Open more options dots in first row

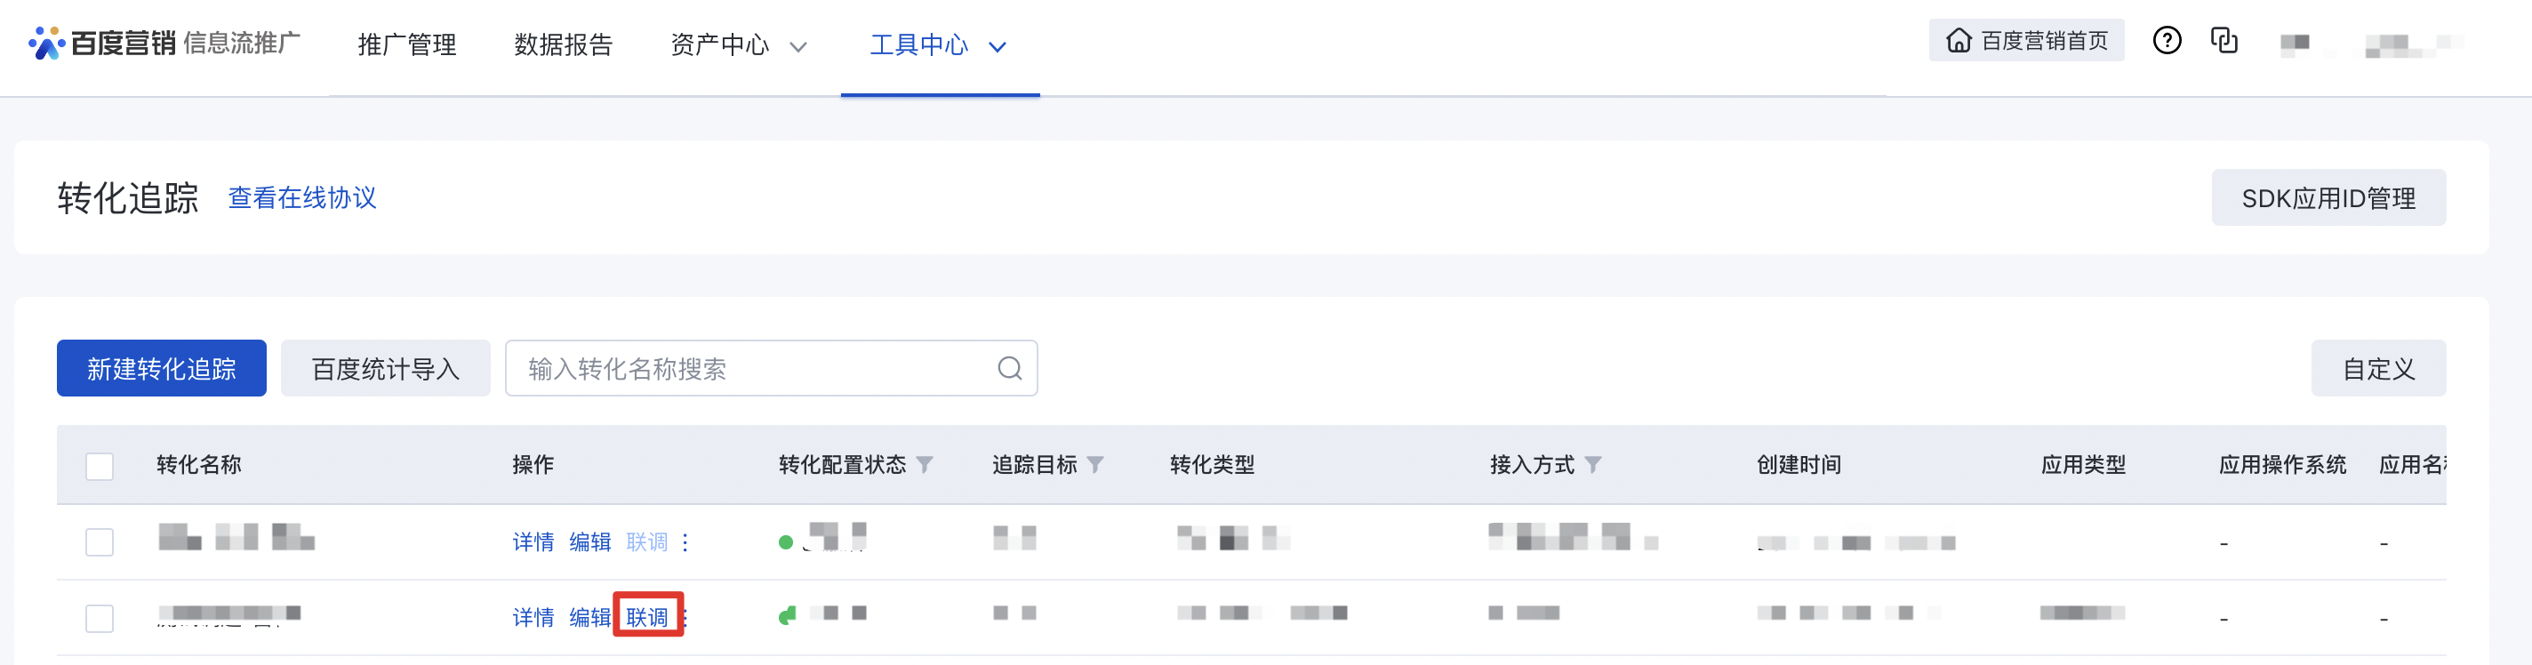(x=685, y=542)
